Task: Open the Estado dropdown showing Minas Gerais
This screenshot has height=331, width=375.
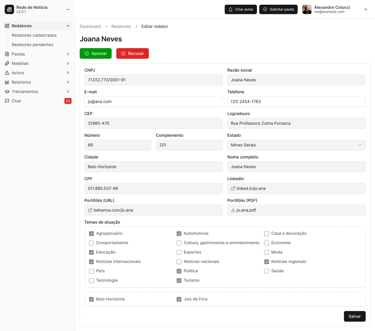Action: 296,145
